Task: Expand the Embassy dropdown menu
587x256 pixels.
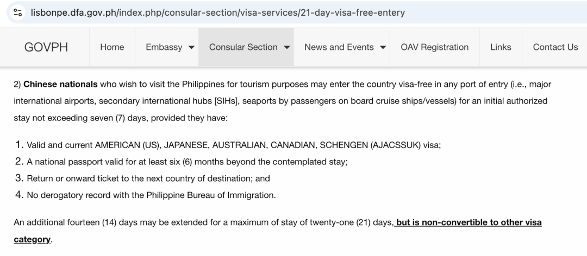Action: (170, 47)
